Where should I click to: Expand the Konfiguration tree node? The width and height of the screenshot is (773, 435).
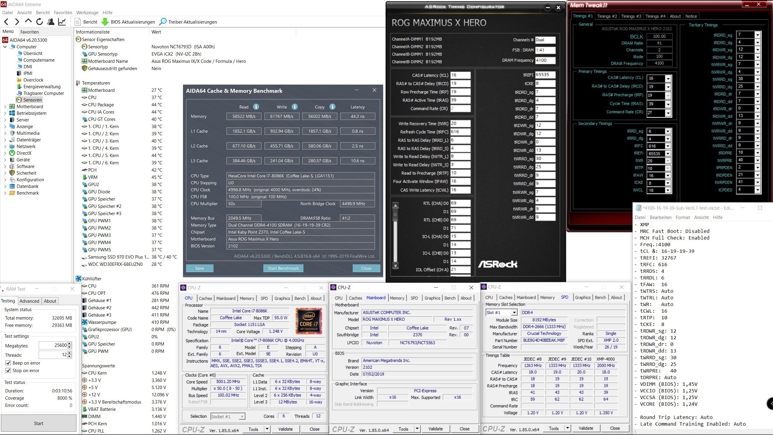5,180
